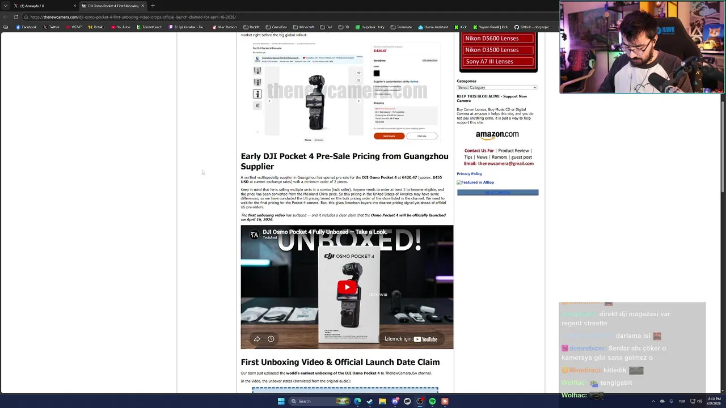Screen dimensions: 726x408
Task: Open Discord from the taskbar
Action: click(395, 401)
